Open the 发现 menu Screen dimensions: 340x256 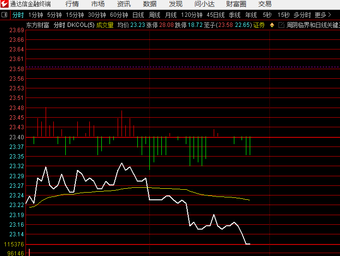(x=176, y=4)
